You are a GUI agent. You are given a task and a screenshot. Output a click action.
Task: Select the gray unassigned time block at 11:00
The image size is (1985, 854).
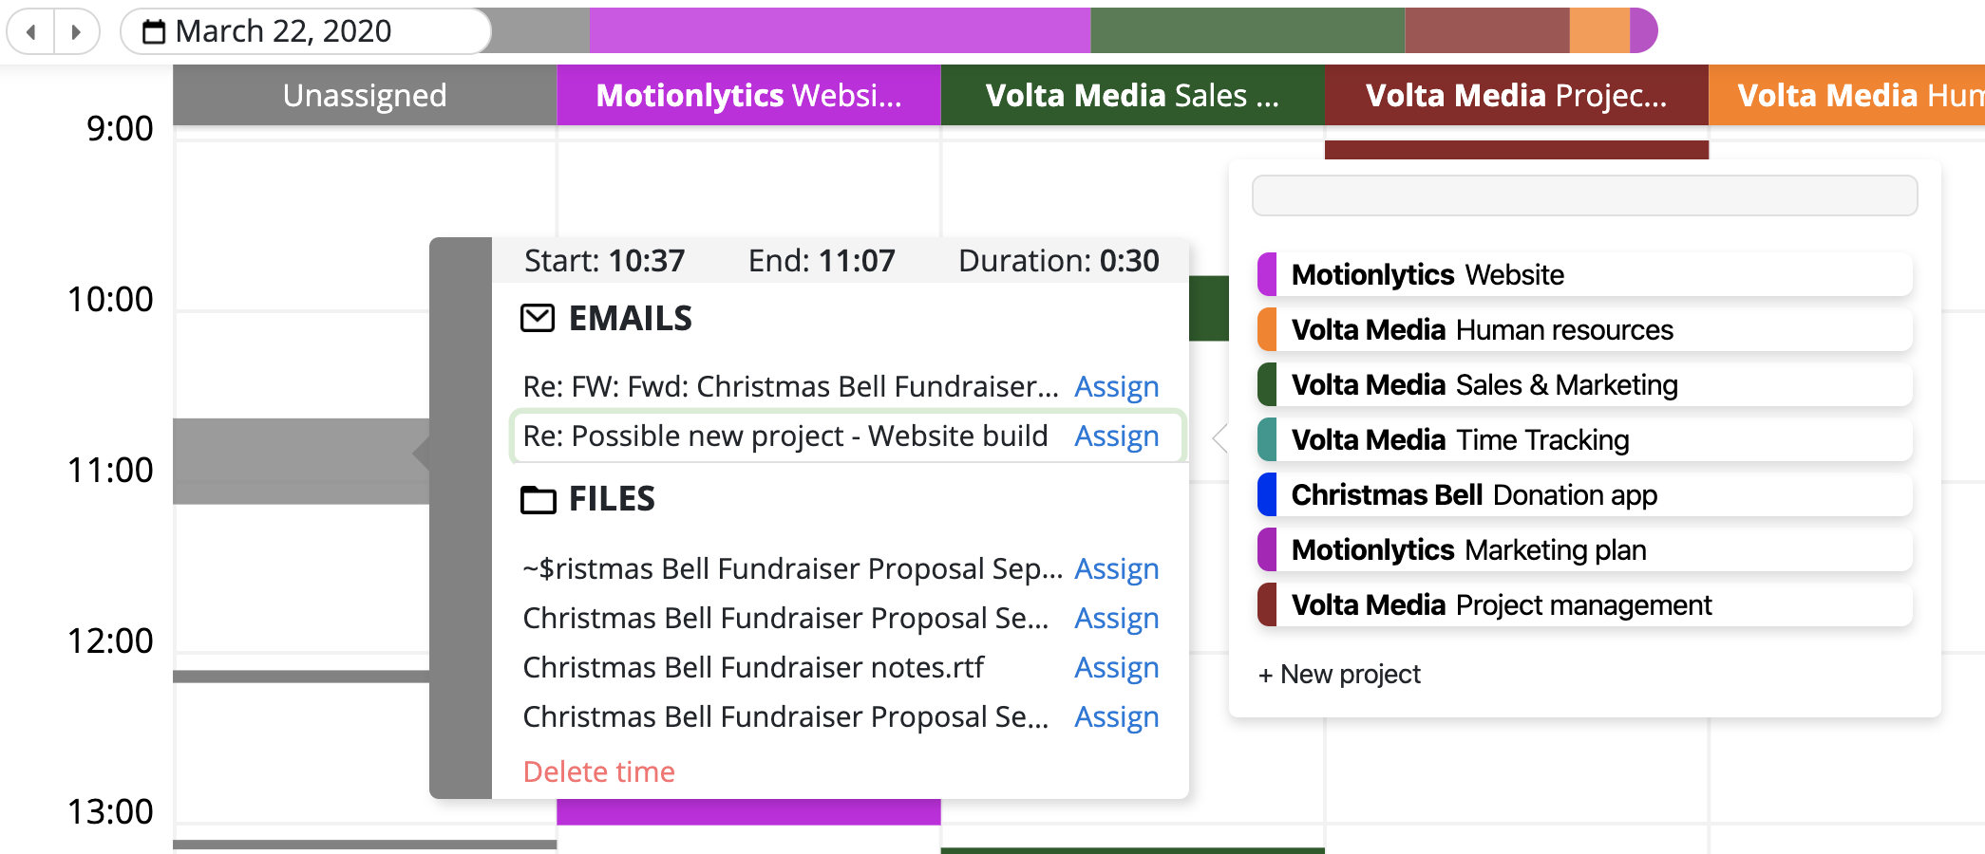point(300,461)
